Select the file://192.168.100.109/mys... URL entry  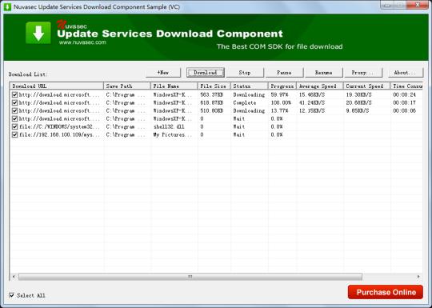click(59, 134)
